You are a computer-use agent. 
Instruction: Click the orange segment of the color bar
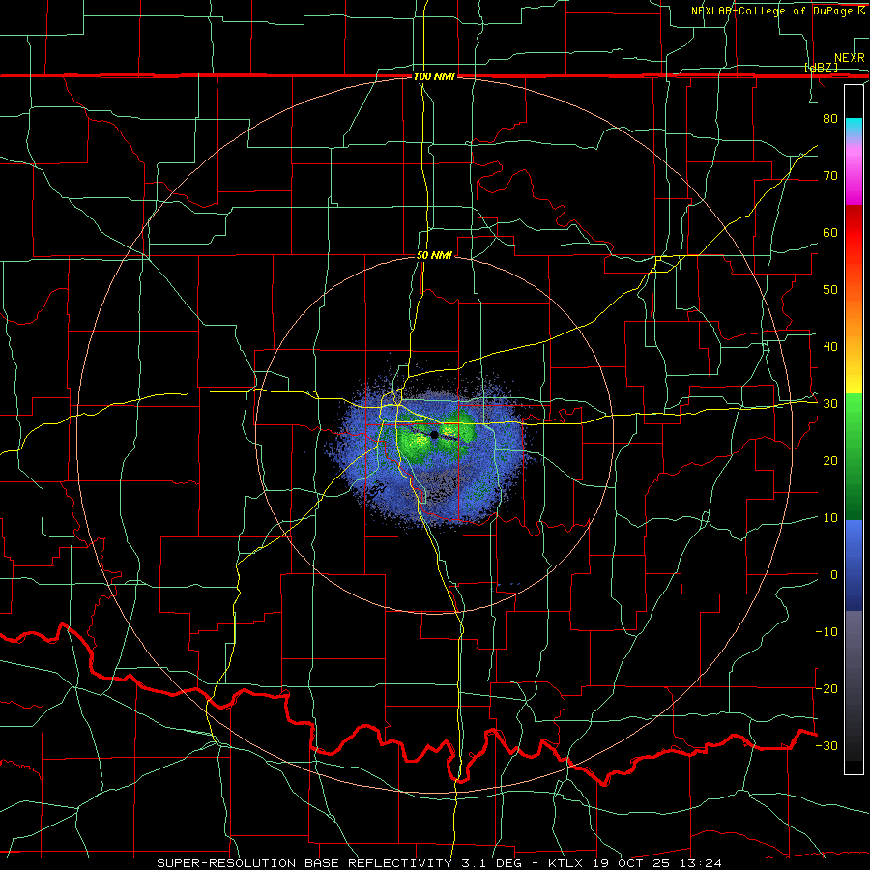(854, 316)
